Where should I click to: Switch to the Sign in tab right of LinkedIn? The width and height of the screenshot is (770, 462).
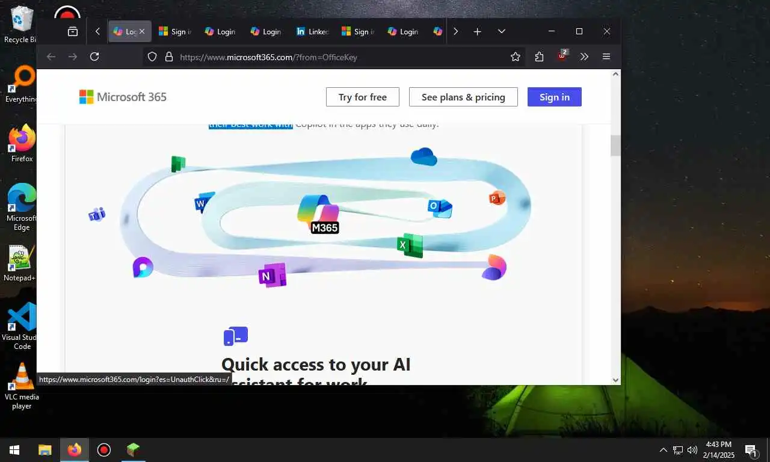coord(358,32)
